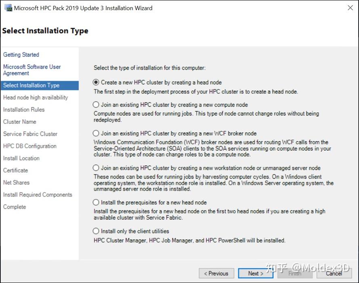The image size is (359, 283).
Task: Open the HPC DB Configuration step
Action: click(x=30, y=146)
